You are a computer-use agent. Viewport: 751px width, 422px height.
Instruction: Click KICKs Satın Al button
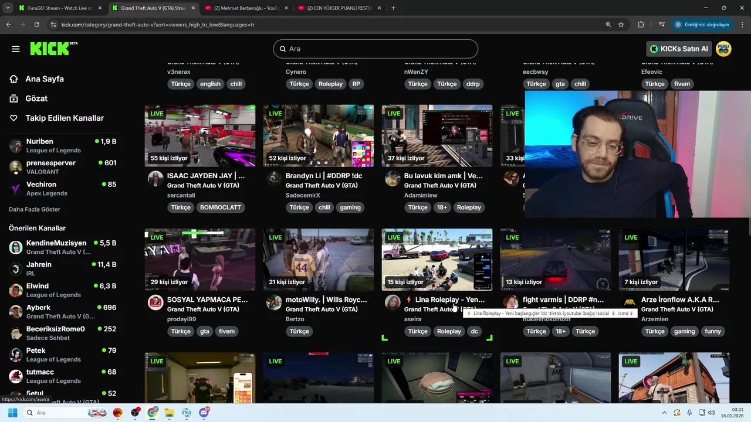tap(679, 49)
